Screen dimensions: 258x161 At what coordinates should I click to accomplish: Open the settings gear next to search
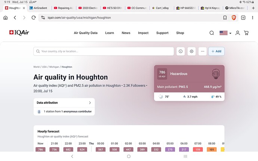[191, 51]
